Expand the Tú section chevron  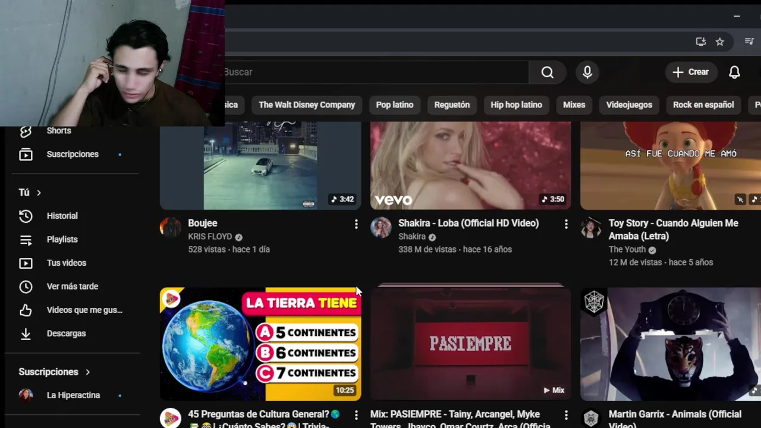[39, 193]
